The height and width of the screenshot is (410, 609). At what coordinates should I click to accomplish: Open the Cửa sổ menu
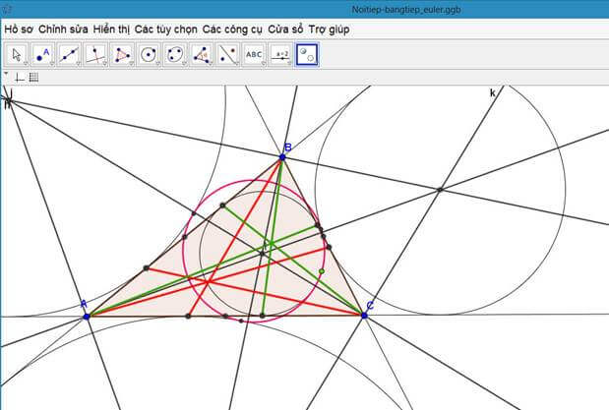pos(285,29)
